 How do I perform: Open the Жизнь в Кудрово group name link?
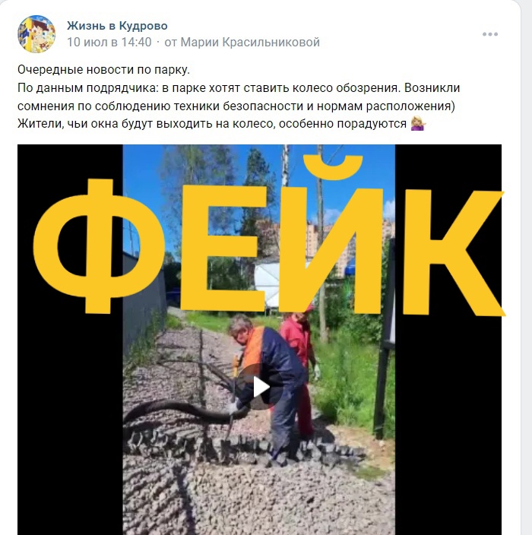click(117, 26)
